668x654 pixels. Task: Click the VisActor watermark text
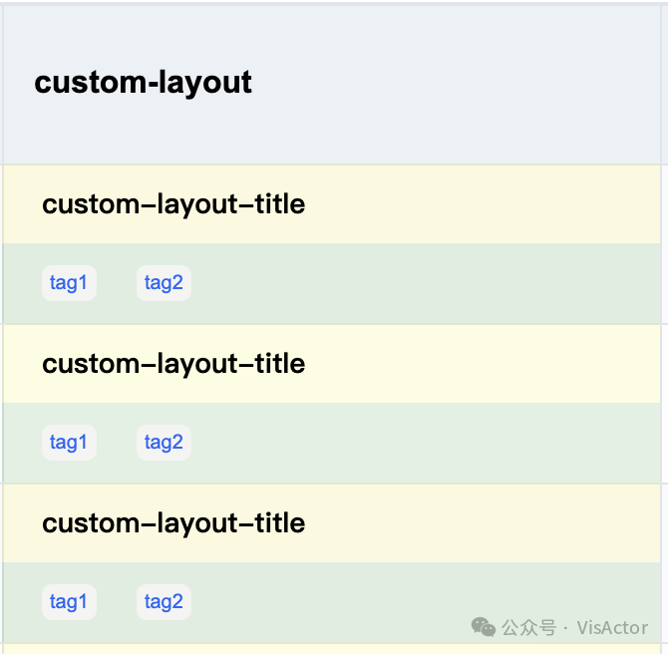pyautogui.click(x=612, y=628)
